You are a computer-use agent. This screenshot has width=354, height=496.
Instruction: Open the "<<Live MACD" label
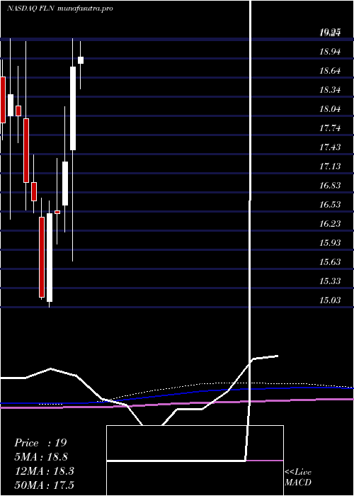[298, 478]
